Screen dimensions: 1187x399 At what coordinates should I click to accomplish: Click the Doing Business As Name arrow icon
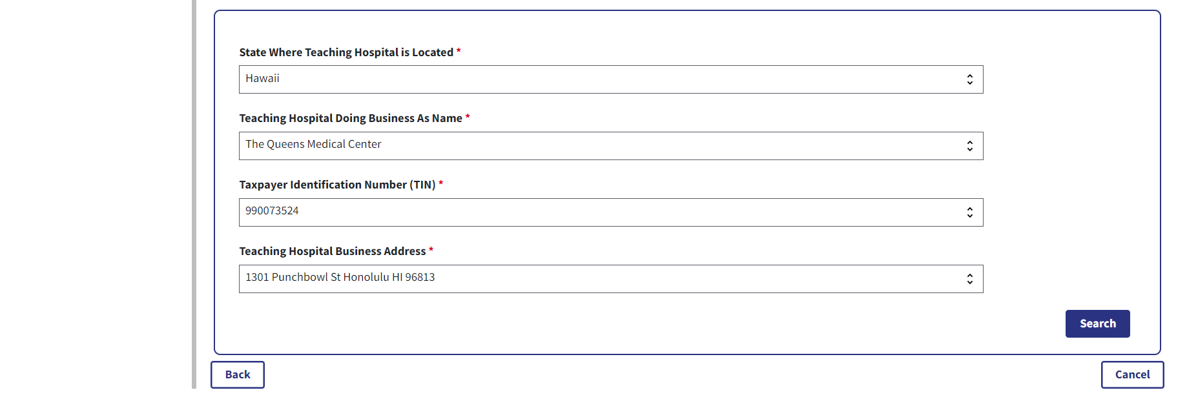[969, 146]
